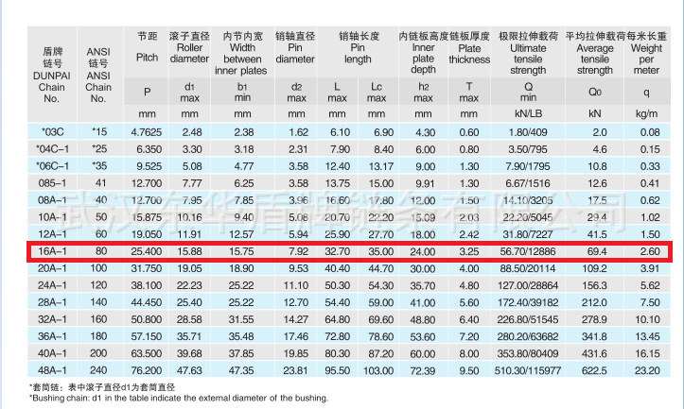
Task: Click the 'Pitch' column header
Action: point(147,58)
